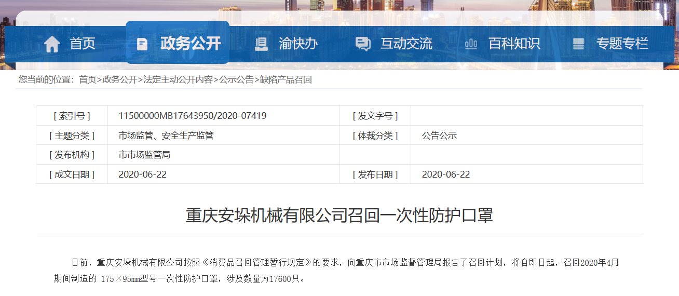Click the 发布日期 label cell
This screenshot has width=679, height=296.
(375, 174)
